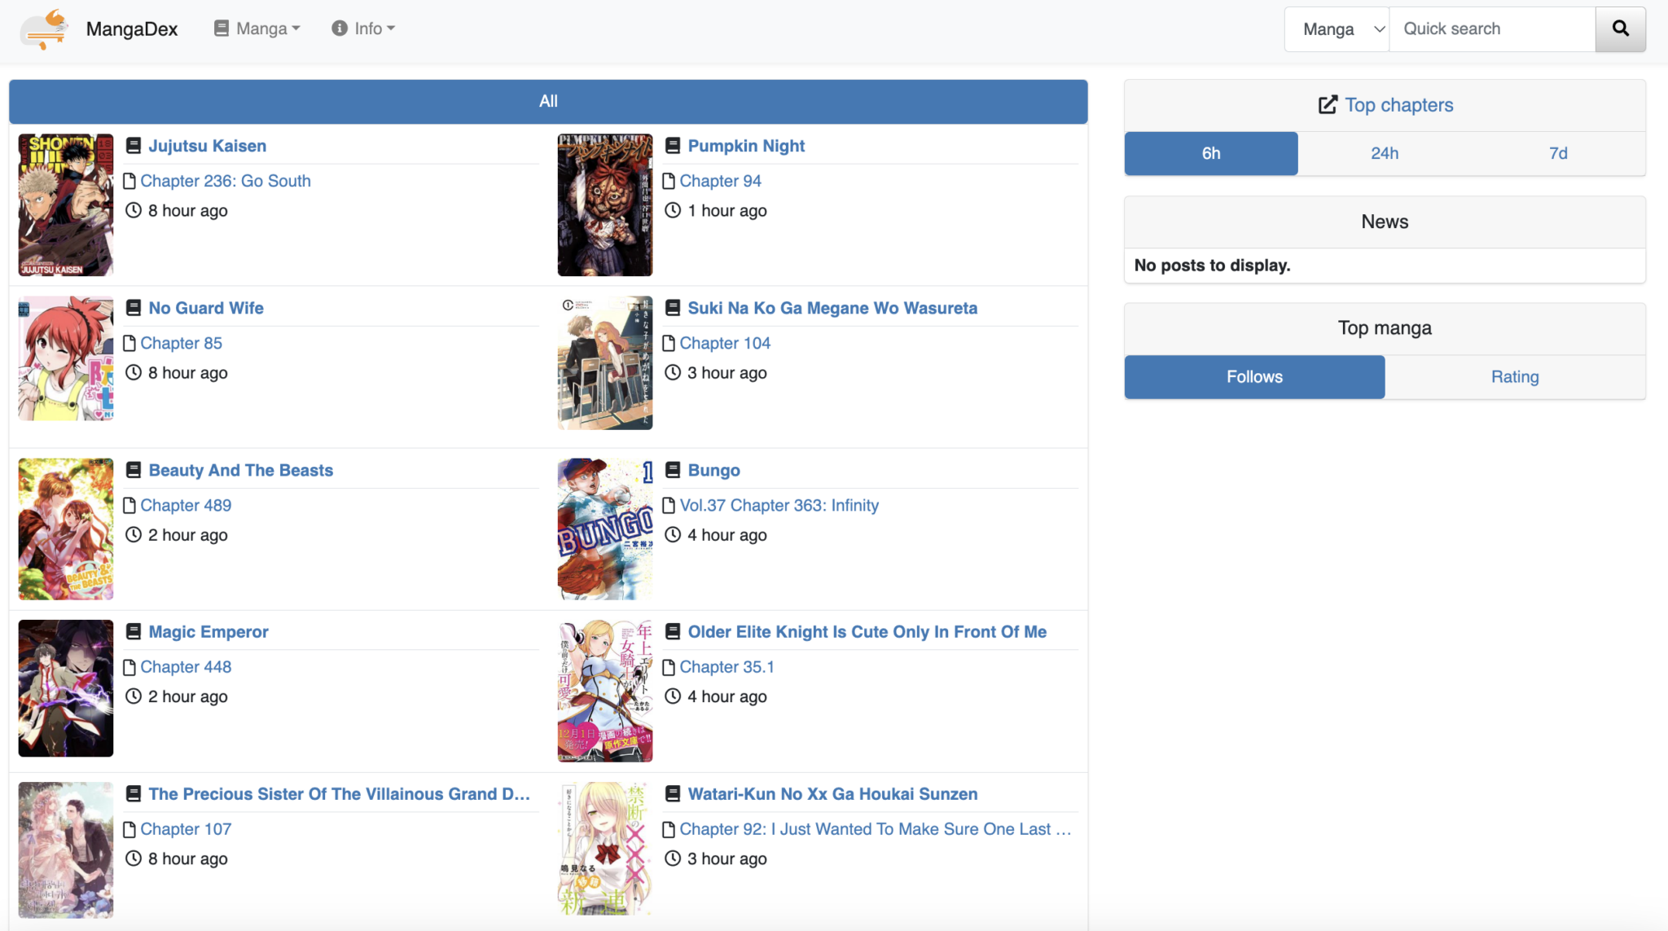Click clock icon of Pumpkin Night's 1 hour ago
The image size is (1668, 931).
(x=673, y=210)
